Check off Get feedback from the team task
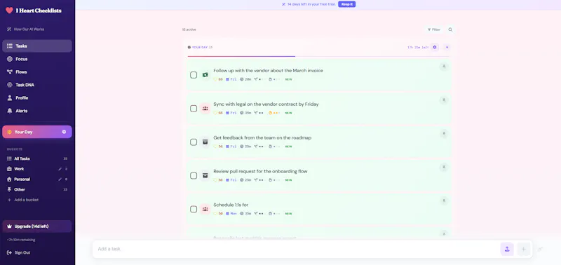The height and width of the screenshot is (265, 561). click(194, 142)
